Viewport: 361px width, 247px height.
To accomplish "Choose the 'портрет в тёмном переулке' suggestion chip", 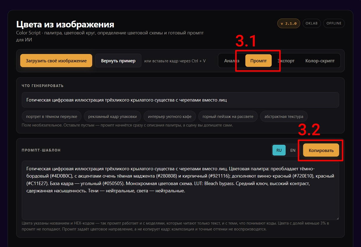I will (x=52, y=116).
